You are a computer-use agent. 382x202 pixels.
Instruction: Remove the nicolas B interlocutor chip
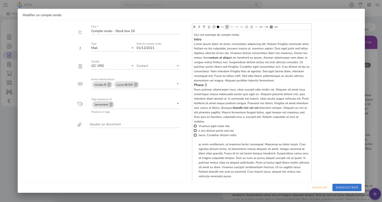click(109, 85)
